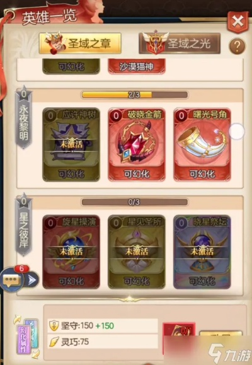Switch to the 圣域之光 tab
Image resolution: width=252 pixels, height=365 pixels.
pos(180,43)
